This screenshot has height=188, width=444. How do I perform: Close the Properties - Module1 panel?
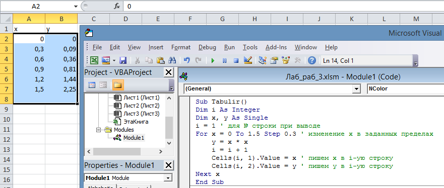click(168, 165)
